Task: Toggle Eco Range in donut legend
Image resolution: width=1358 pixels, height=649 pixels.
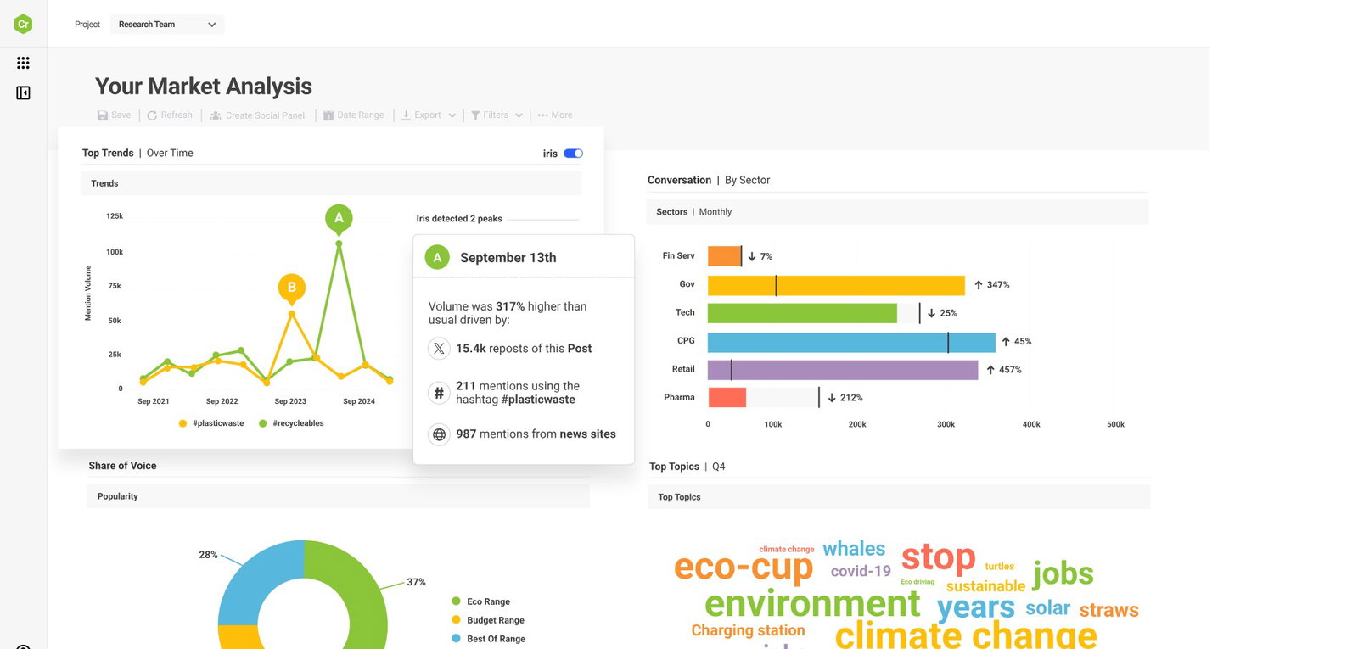Action: point(481,601)
